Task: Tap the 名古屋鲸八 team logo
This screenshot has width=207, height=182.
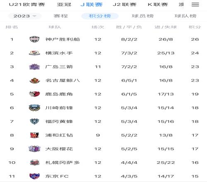Action: [35, 81]
